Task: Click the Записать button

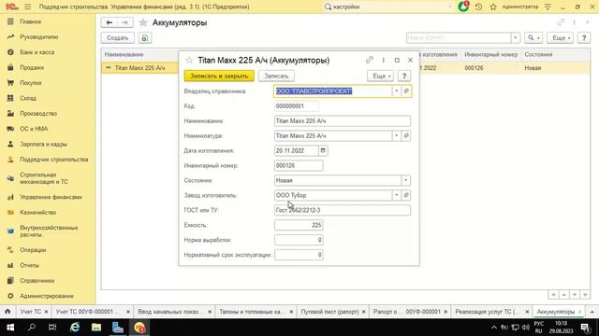Action: pos(276,76)
